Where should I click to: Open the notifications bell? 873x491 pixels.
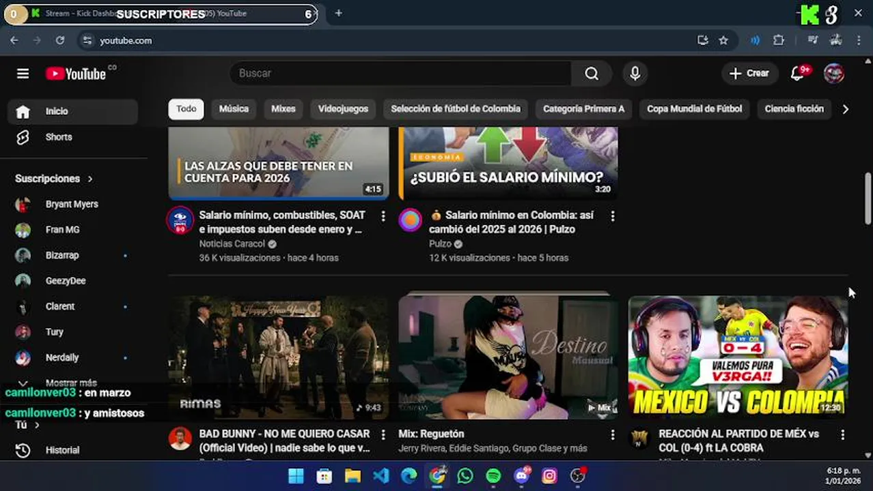pyautogui.click(x=797, y=73)
